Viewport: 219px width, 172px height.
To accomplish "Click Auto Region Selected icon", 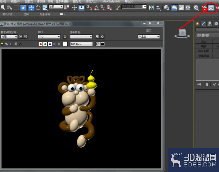I will point(25,37).
